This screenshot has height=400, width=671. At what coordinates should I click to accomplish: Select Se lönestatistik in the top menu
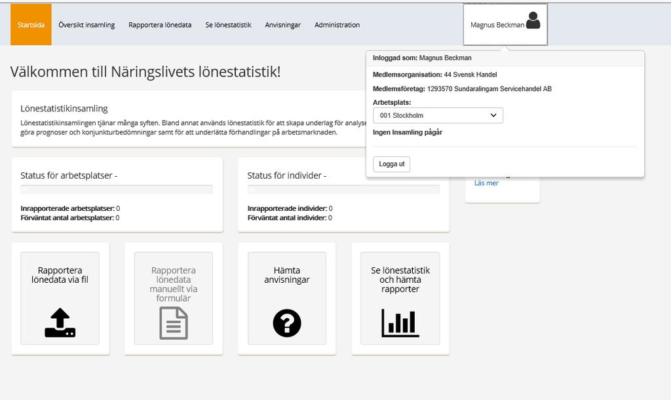[x=228, y=25]
